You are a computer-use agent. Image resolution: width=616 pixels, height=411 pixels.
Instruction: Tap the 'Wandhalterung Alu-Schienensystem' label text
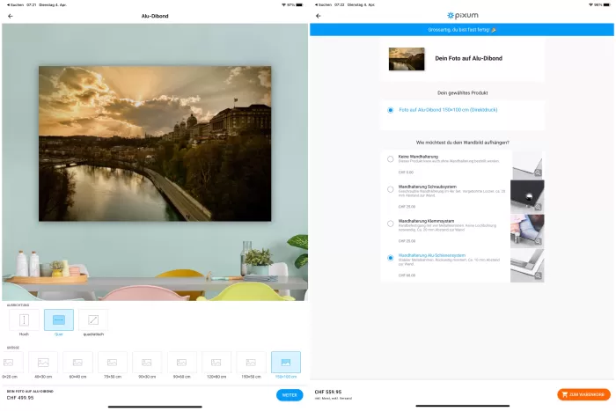point(432,255)
